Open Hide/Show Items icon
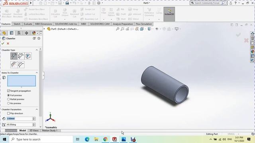This screenshot has height=143, width=255. point(157,29)
